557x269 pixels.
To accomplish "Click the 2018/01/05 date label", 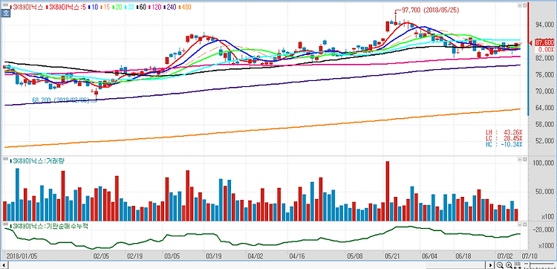I will [22, 256].
